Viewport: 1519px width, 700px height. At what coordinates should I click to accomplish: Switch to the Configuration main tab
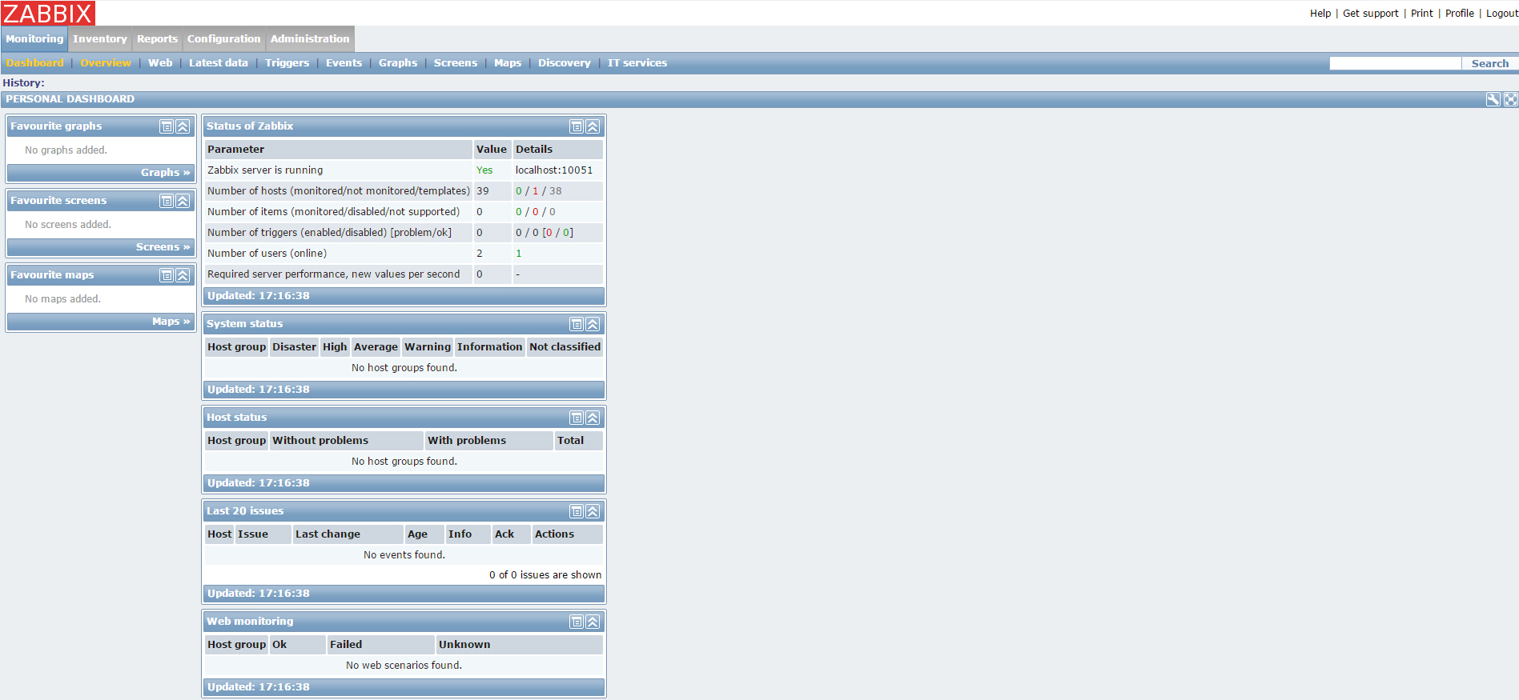pos(224,39)
